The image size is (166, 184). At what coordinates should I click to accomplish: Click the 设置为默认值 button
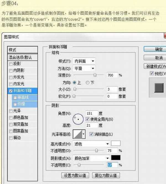tap(75, 175)
